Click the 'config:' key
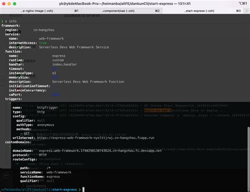The width and height of the screenshot is (250, 192). coord(19,116)
